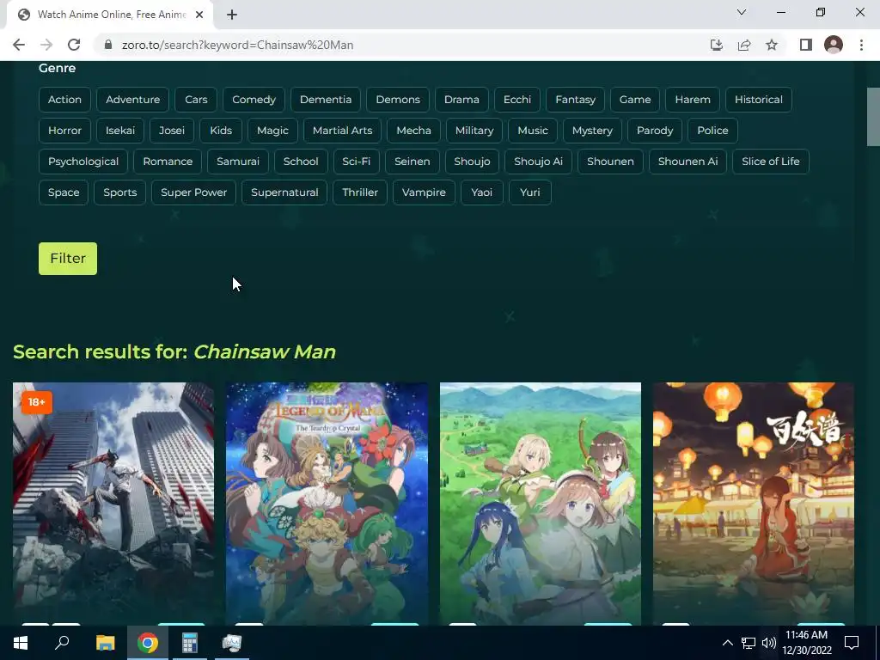Select the Supernatural genre tag

point(284,192)
